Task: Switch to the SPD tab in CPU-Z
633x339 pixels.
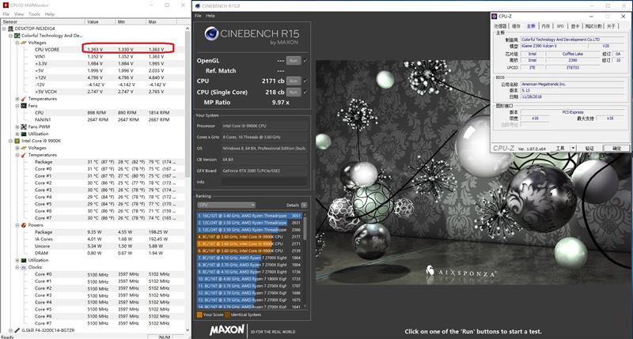Action: click(560, 26)
